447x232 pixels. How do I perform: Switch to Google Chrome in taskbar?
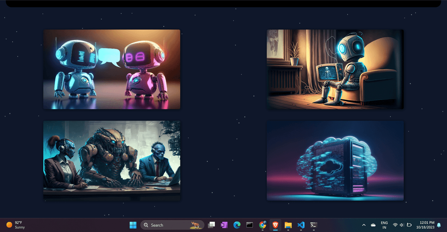pos(263,225)
